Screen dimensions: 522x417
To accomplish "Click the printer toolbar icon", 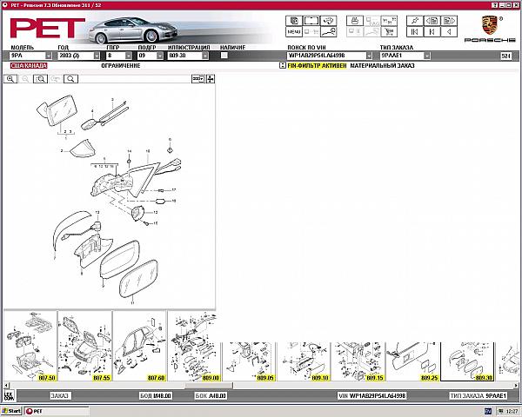I will pyautogui.click(x=355, y=21).
